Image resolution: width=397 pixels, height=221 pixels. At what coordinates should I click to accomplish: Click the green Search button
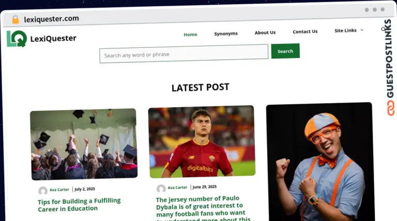(x=285, y=51)
